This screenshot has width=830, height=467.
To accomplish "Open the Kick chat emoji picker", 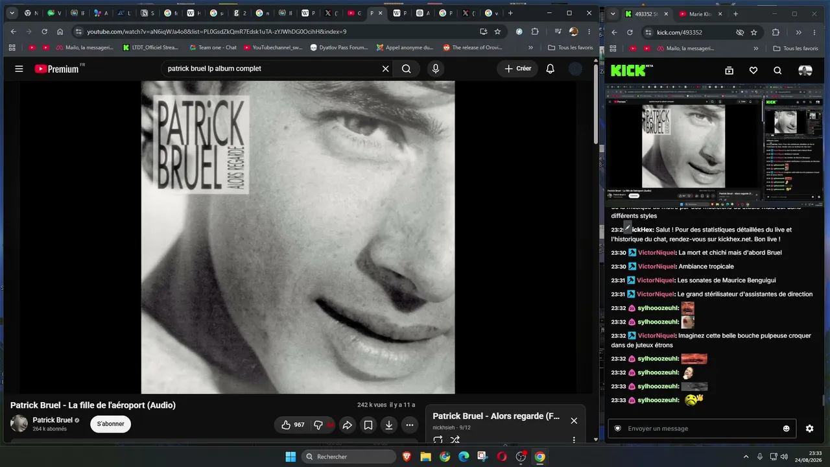I will pos(787,428).
